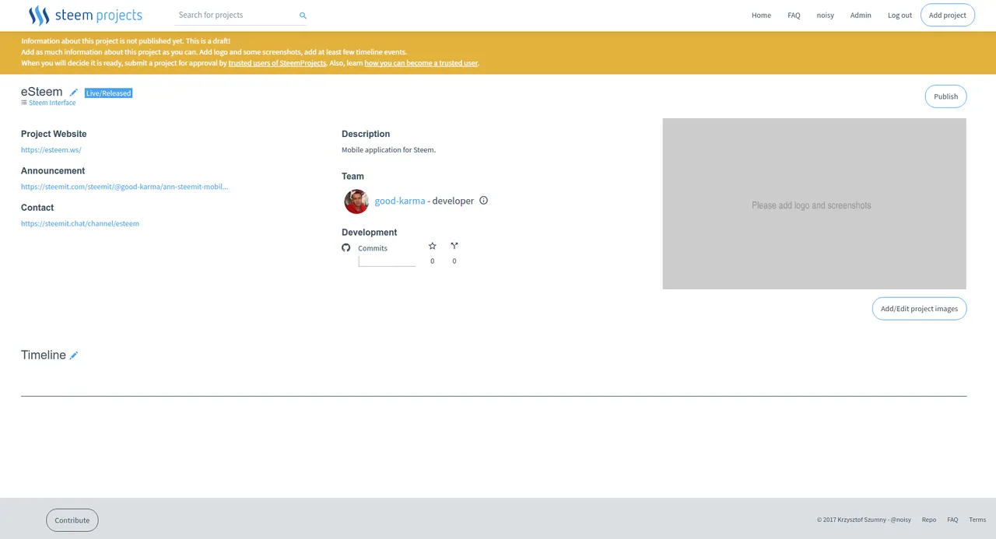Click the Contribute button in footer
The width and height of the screenshot is (996, 539).
click(x=72, y=520)
